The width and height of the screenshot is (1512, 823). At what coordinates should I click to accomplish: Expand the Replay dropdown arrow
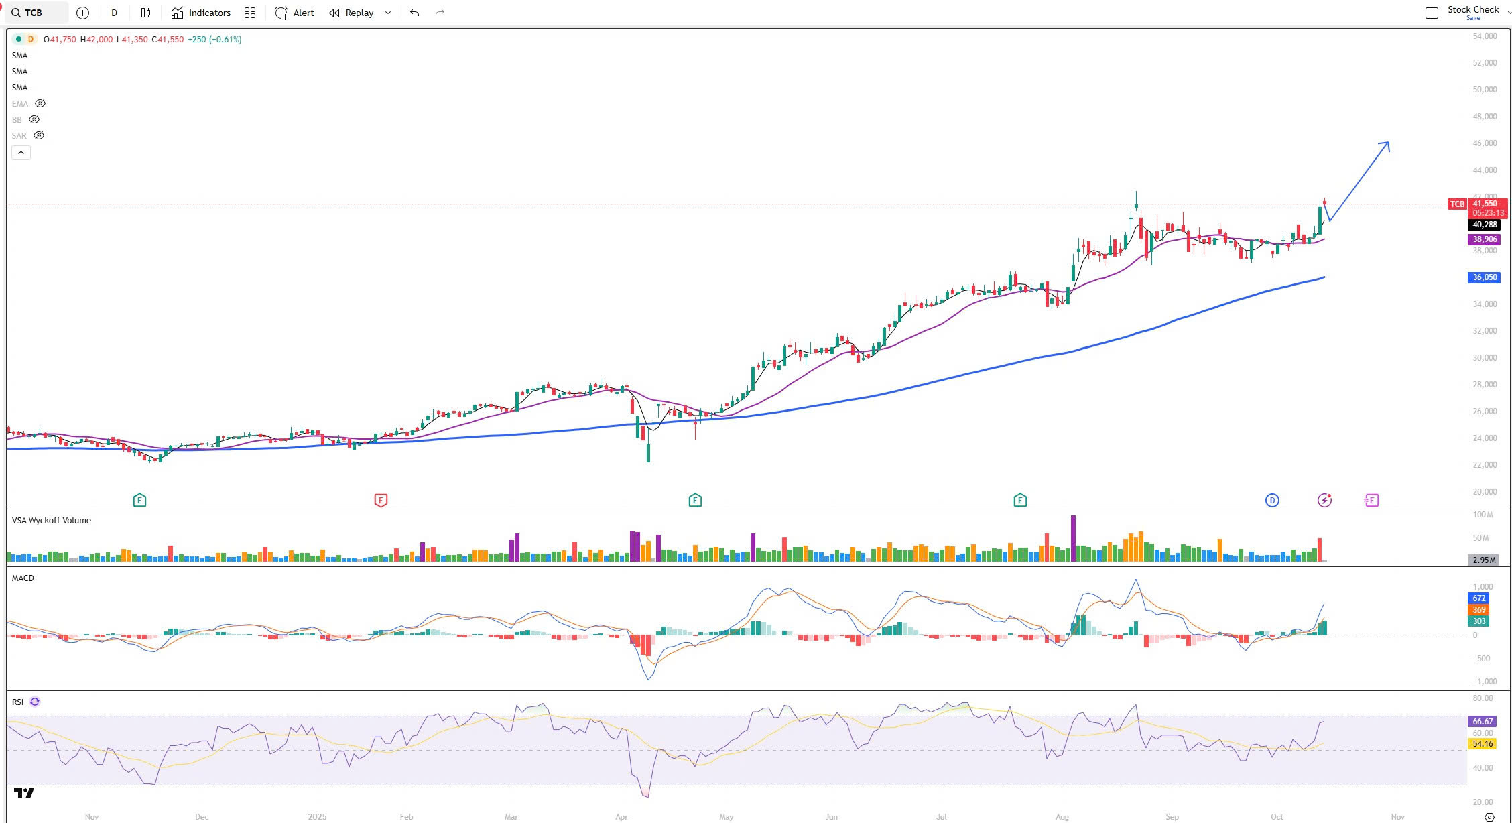[388, 13]
